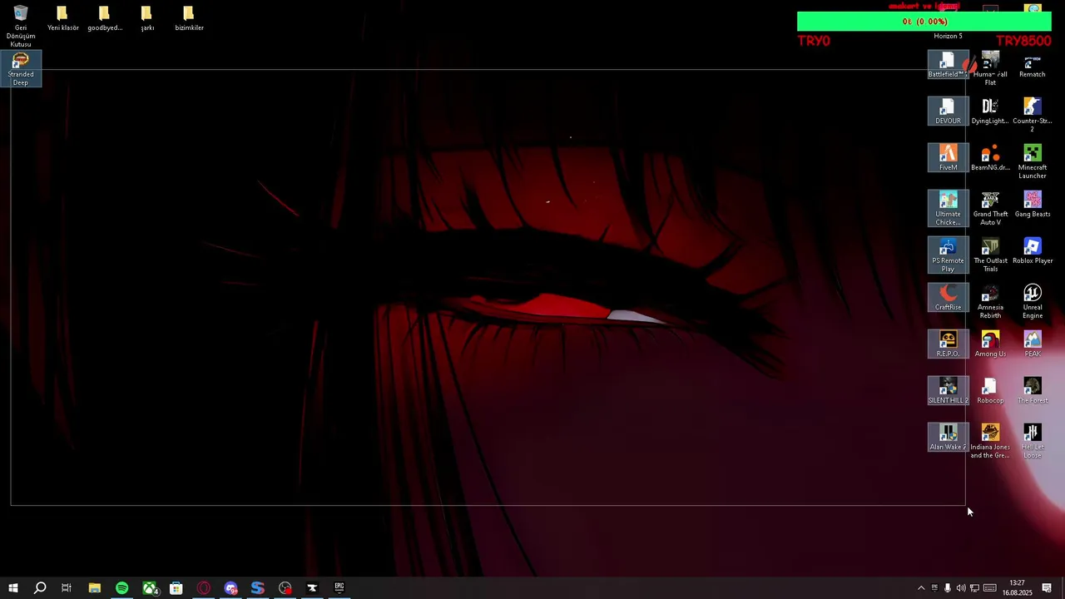Open Task View on the taskbar
The height and width of the screenshot is (599, 1065).
67,588
